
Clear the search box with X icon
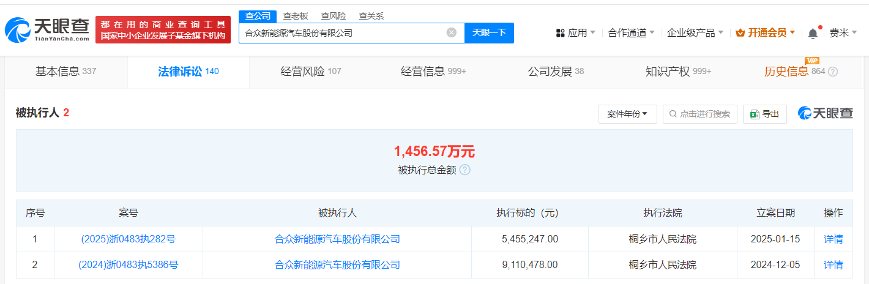(x=452, y=33)
